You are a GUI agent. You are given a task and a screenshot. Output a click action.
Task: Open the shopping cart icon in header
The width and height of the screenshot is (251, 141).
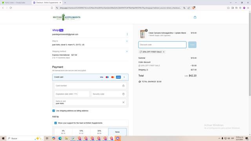pyautogui.click(x=195, y=17)
